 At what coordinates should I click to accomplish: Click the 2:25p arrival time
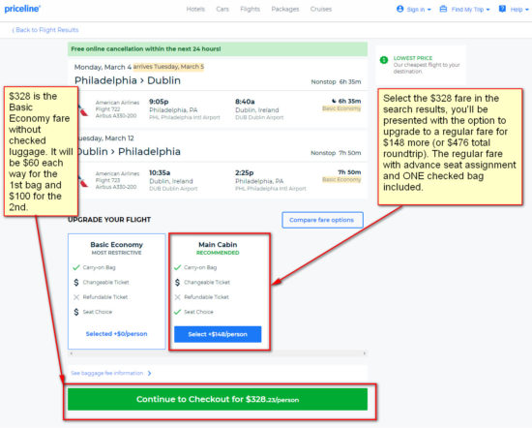point(245,172)
